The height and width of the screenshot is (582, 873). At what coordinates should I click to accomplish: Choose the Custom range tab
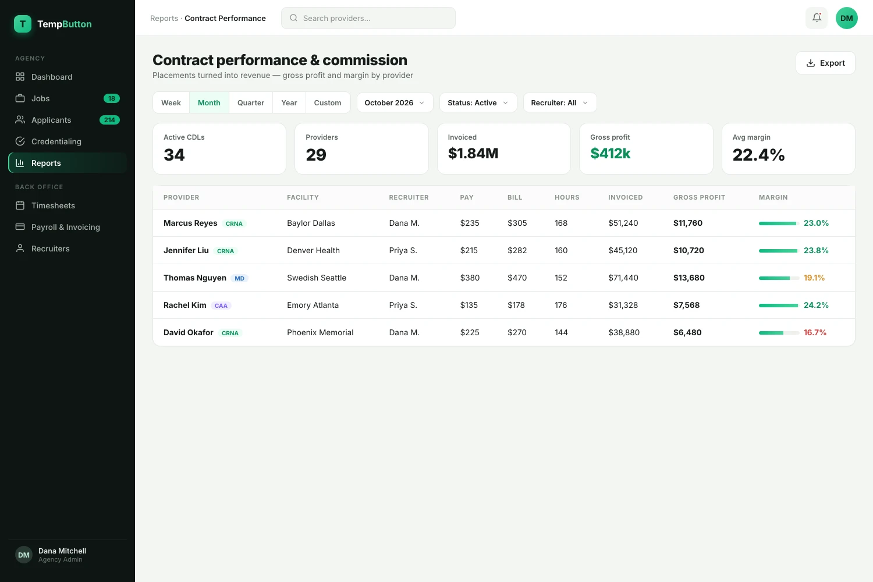tap(328, 102)
